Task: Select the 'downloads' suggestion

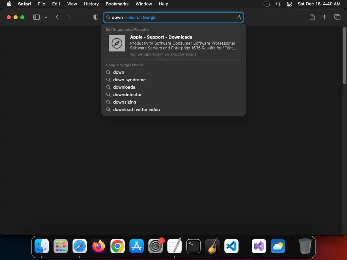Action: pos(173,87)
